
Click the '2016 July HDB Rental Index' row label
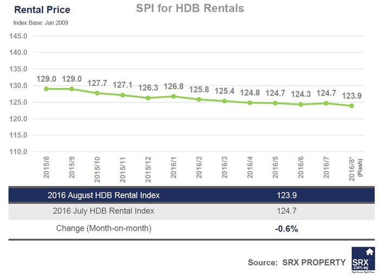pos(104,211)
